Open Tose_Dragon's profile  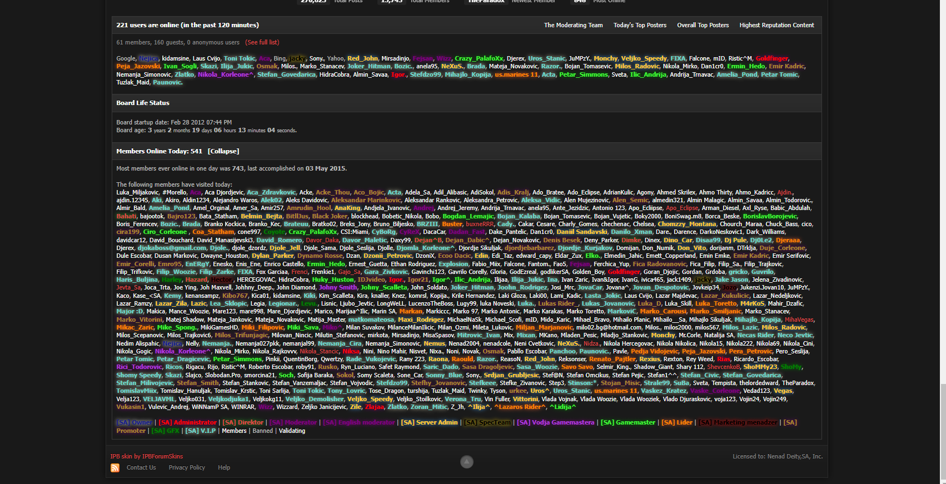(387, 391)
